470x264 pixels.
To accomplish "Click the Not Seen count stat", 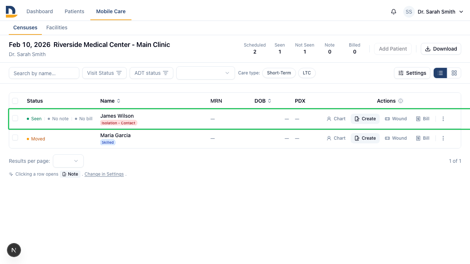I will (x=305, y=48).
